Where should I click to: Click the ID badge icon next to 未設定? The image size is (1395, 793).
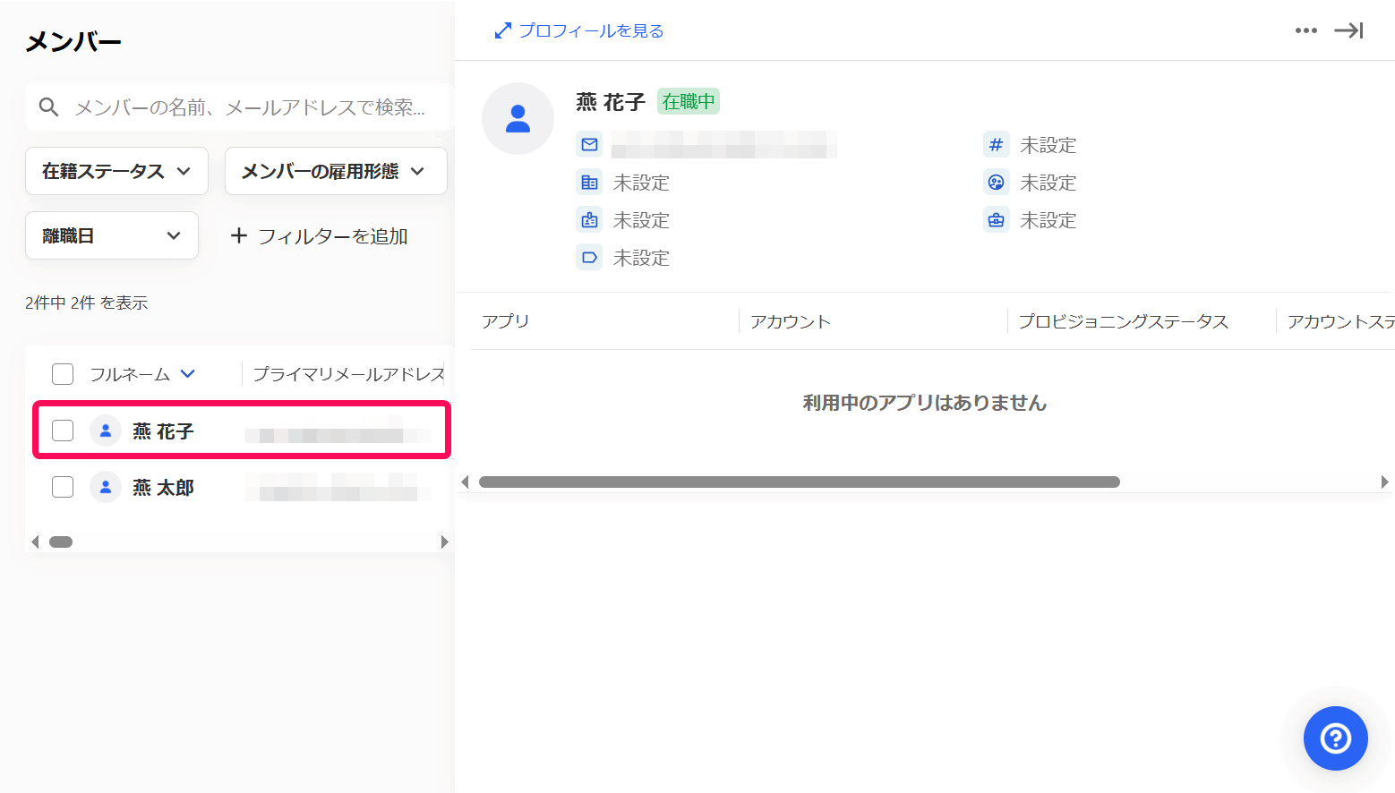click(589, 220)
